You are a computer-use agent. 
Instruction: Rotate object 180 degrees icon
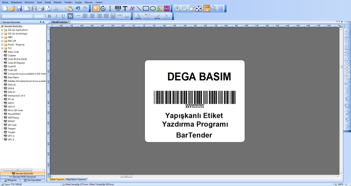click(347, 106)
